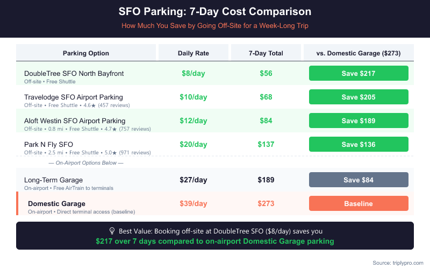The height and width of the screenshot is (269, 430).
Task: Click the Domestic Garage baseline row
Action: [x=56, y=203]
